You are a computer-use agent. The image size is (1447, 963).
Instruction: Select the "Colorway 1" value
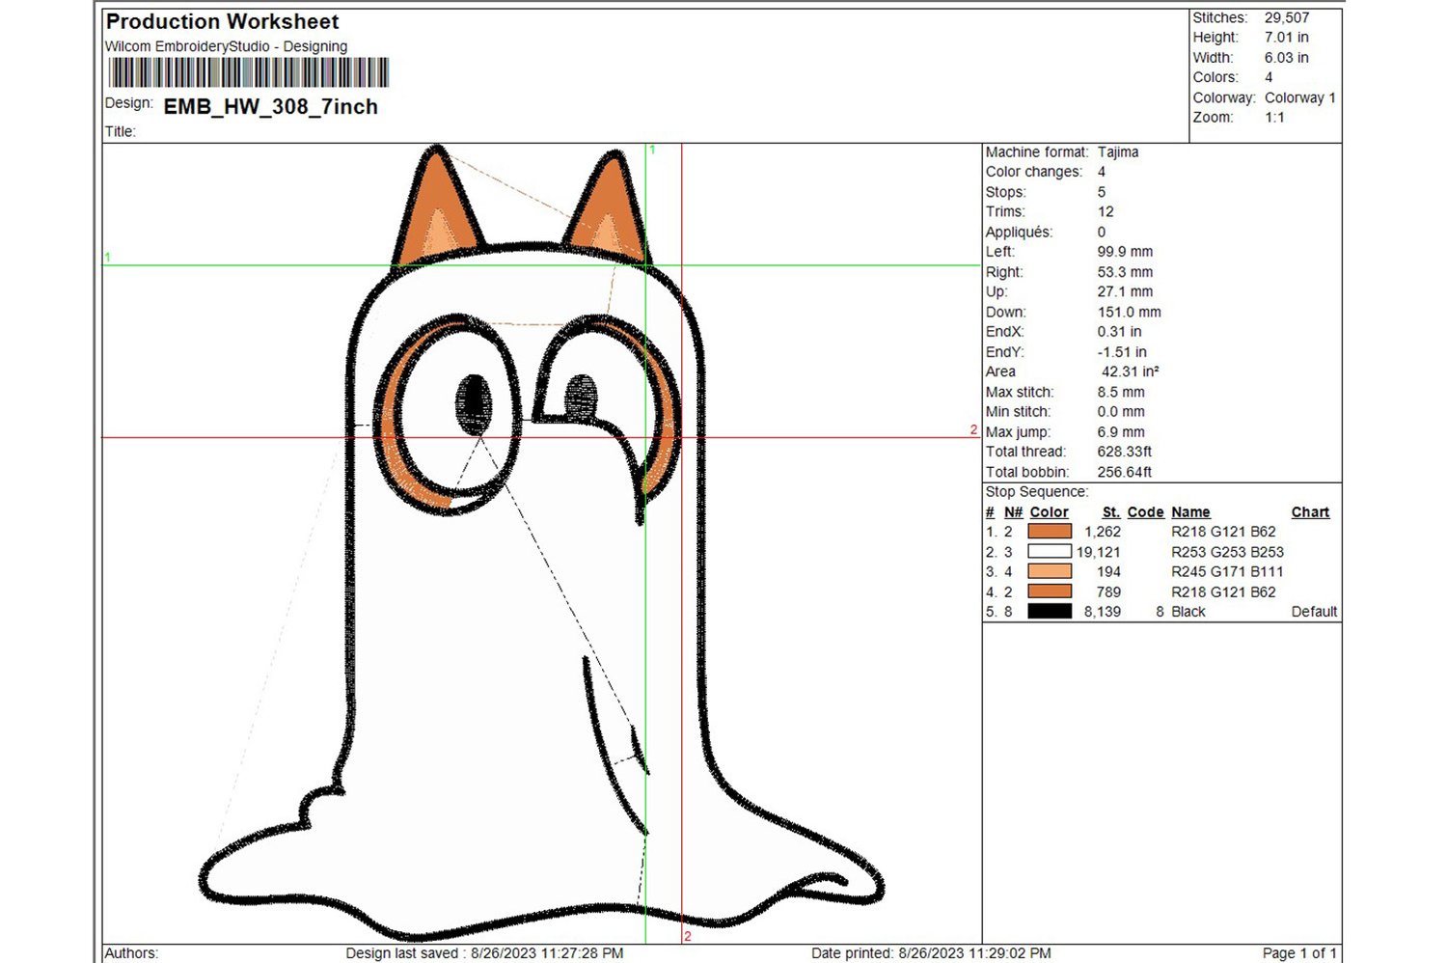tap(1300, 97)
